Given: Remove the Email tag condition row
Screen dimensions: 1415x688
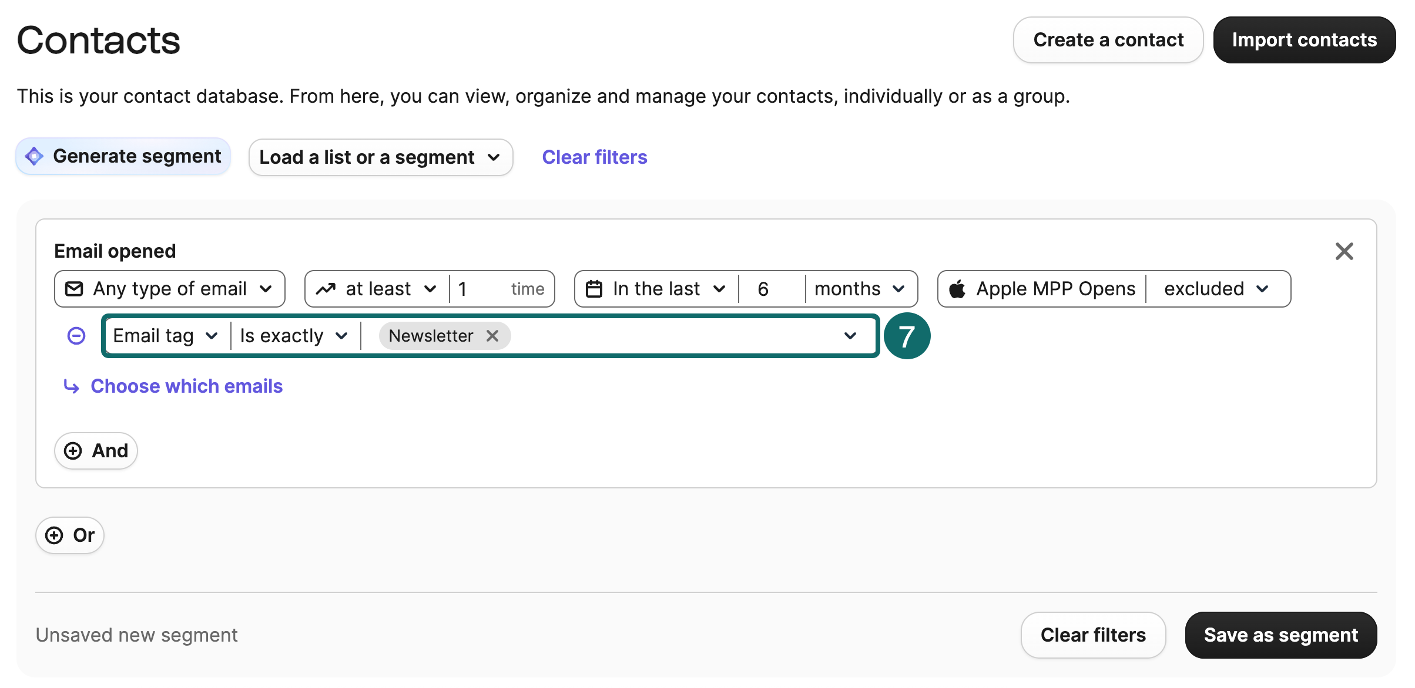Looking at the screenshot, I should (76, 336).
